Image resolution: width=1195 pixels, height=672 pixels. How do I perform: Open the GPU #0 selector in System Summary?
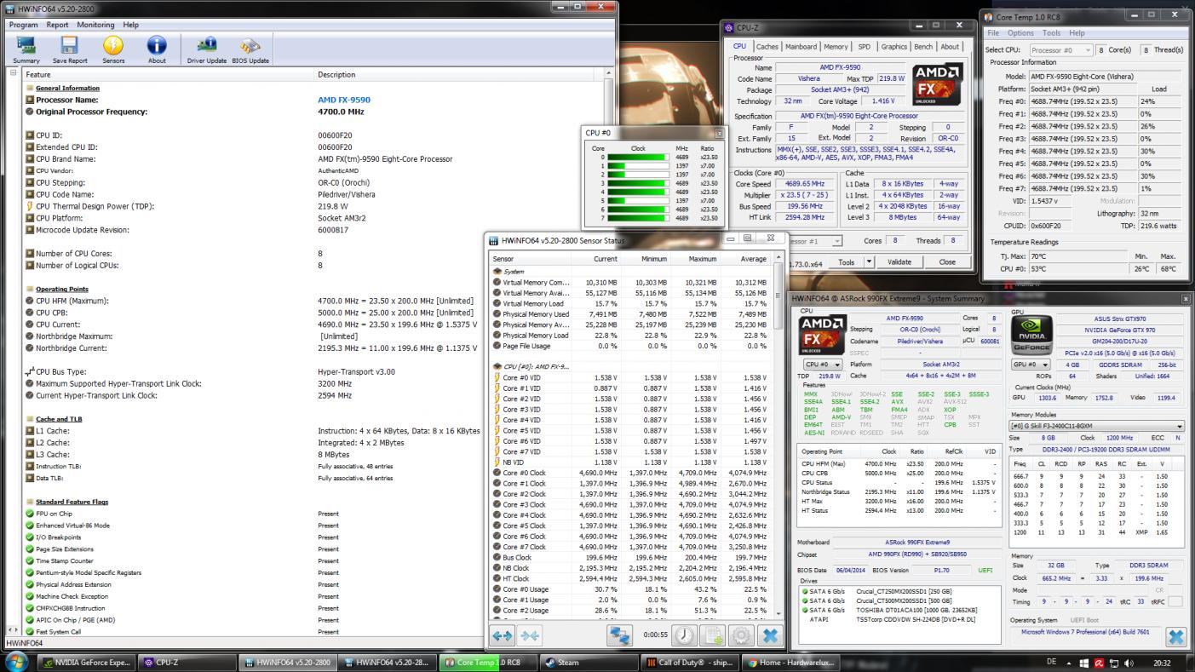[x=1031, y=365]
